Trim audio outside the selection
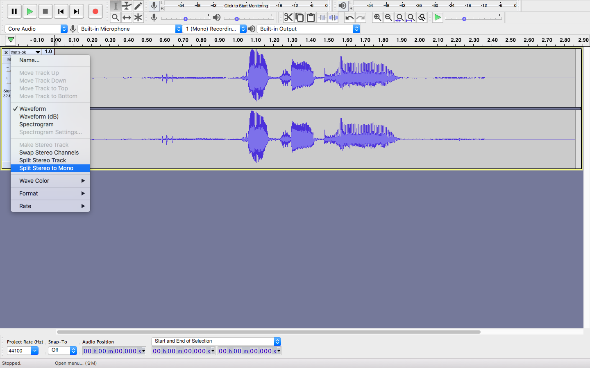 pyautogui.click(x=322, y=17)
